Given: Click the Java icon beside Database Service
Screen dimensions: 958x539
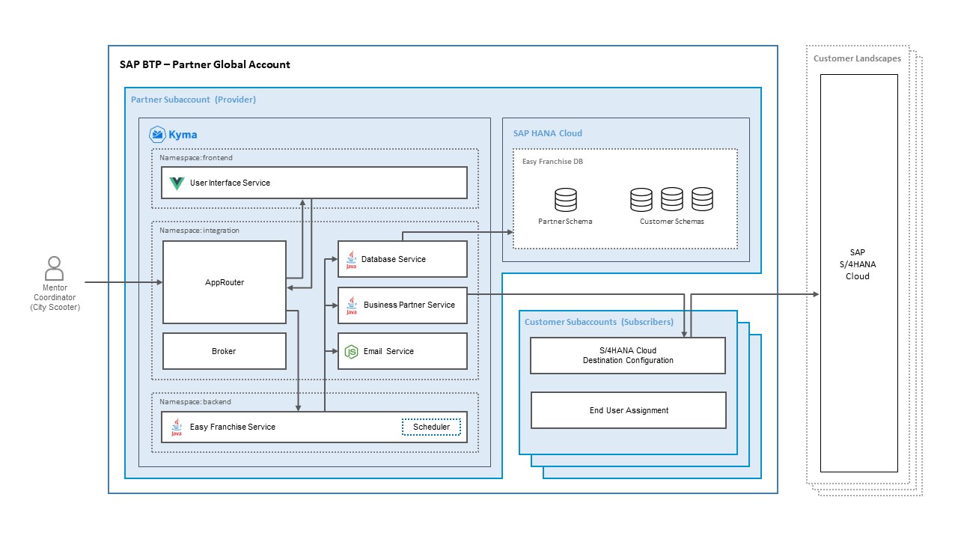Looking at the screenshot, I should click(x=351, y=260).
